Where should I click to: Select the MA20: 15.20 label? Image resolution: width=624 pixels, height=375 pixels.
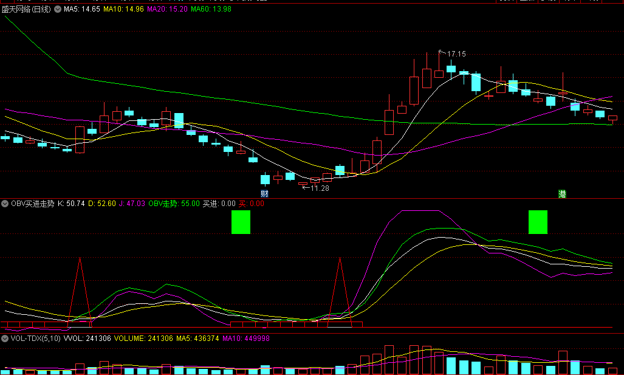coord(167,9)
